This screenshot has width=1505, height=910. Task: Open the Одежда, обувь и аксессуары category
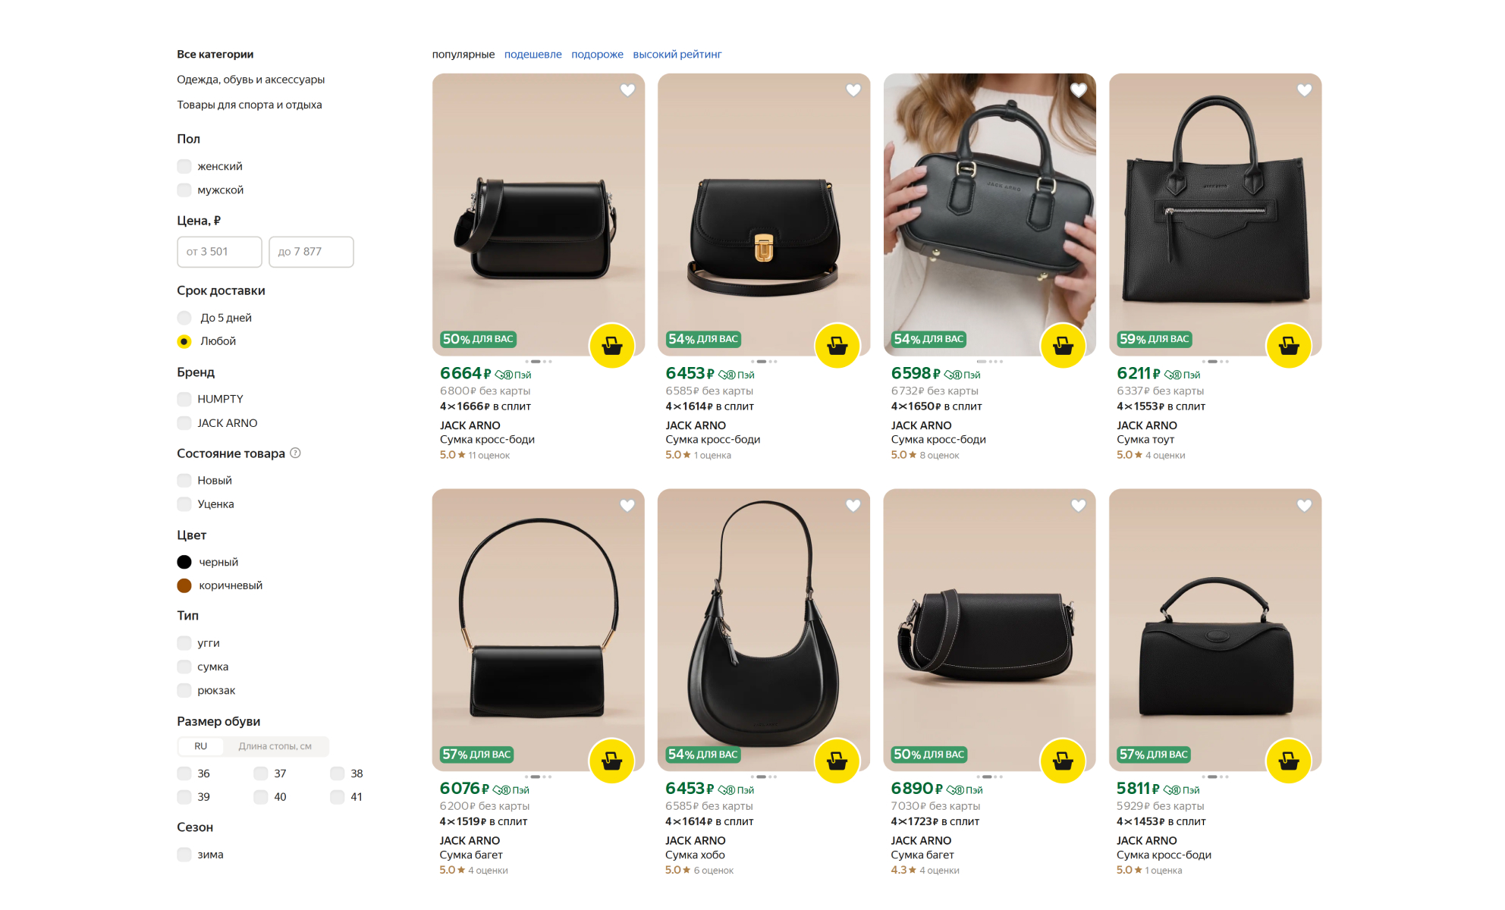tap(250, 80)
